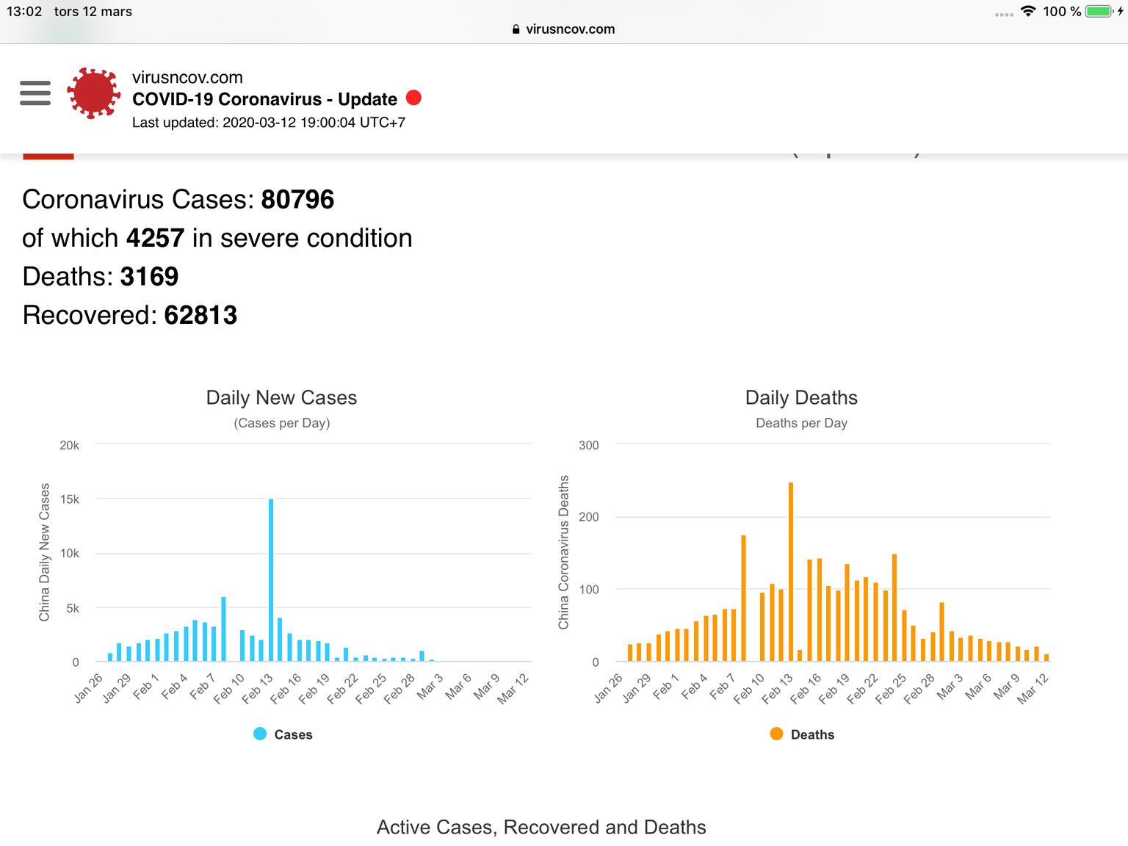Click the Daily Deaths chart title
Viewport: 1128px width, 846px height.
[801, 397]
